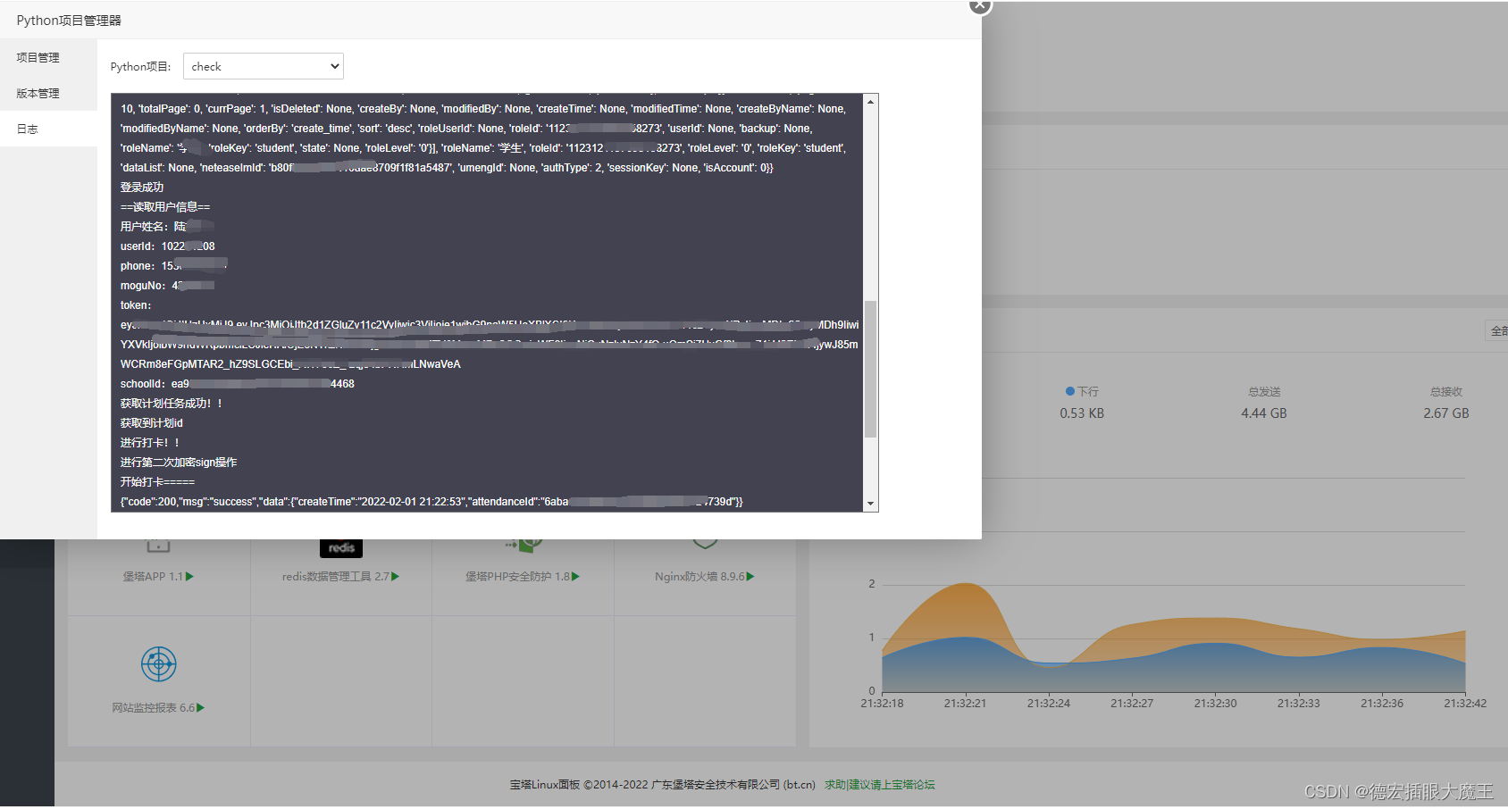This screenshot has height=809, width=1508.
Task: Open 堡塔APP 1.1 plugin link
Action: (x=153, y=576)
